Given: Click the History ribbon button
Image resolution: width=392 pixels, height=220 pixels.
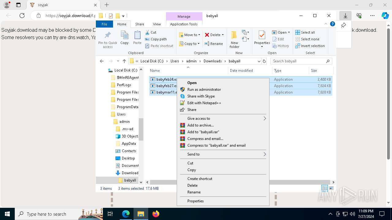Looking at the screenshot, I should point(280,46).
